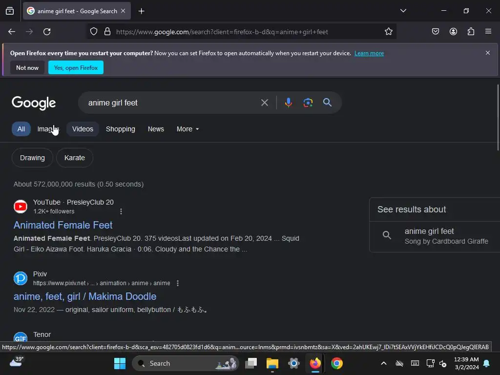The image size is (500, 375).
Task: Switch to the News tab
Action: (x=156, y=129)
